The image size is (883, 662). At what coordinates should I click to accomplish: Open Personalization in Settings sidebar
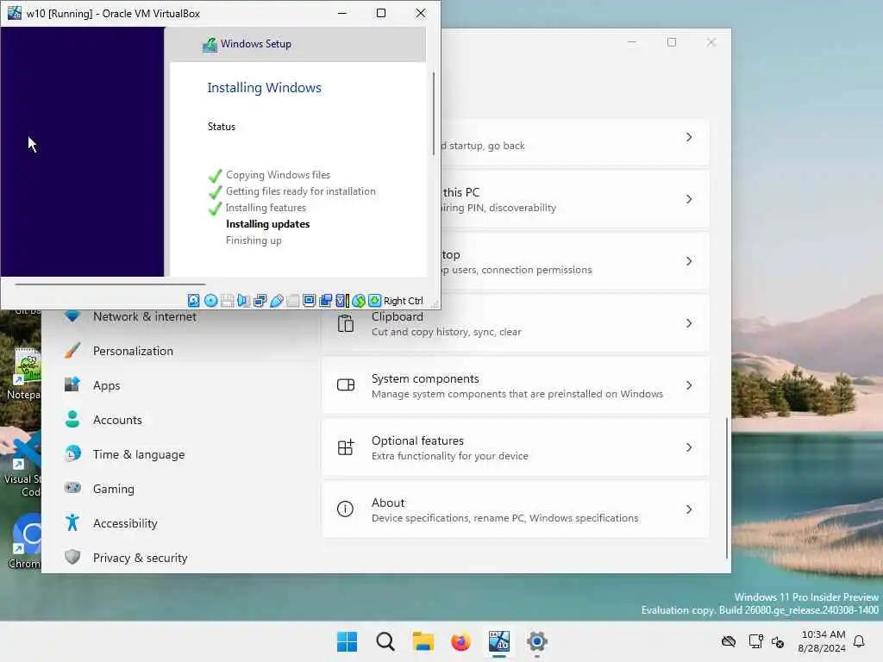[135, 351]
